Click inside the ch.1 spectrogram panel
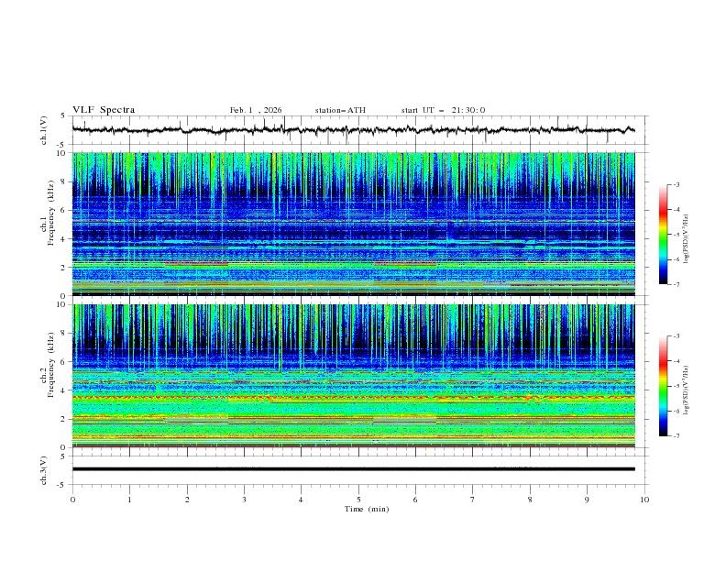Image resolution: width=726 pixels, height=561 pixels. click(353, 224)
